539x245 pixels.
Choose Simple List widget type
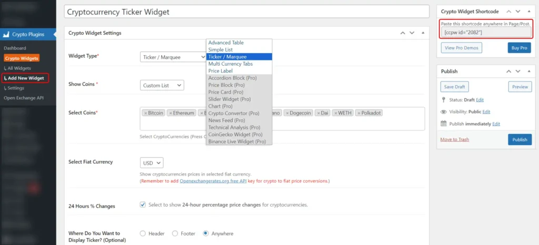[239, 50]
